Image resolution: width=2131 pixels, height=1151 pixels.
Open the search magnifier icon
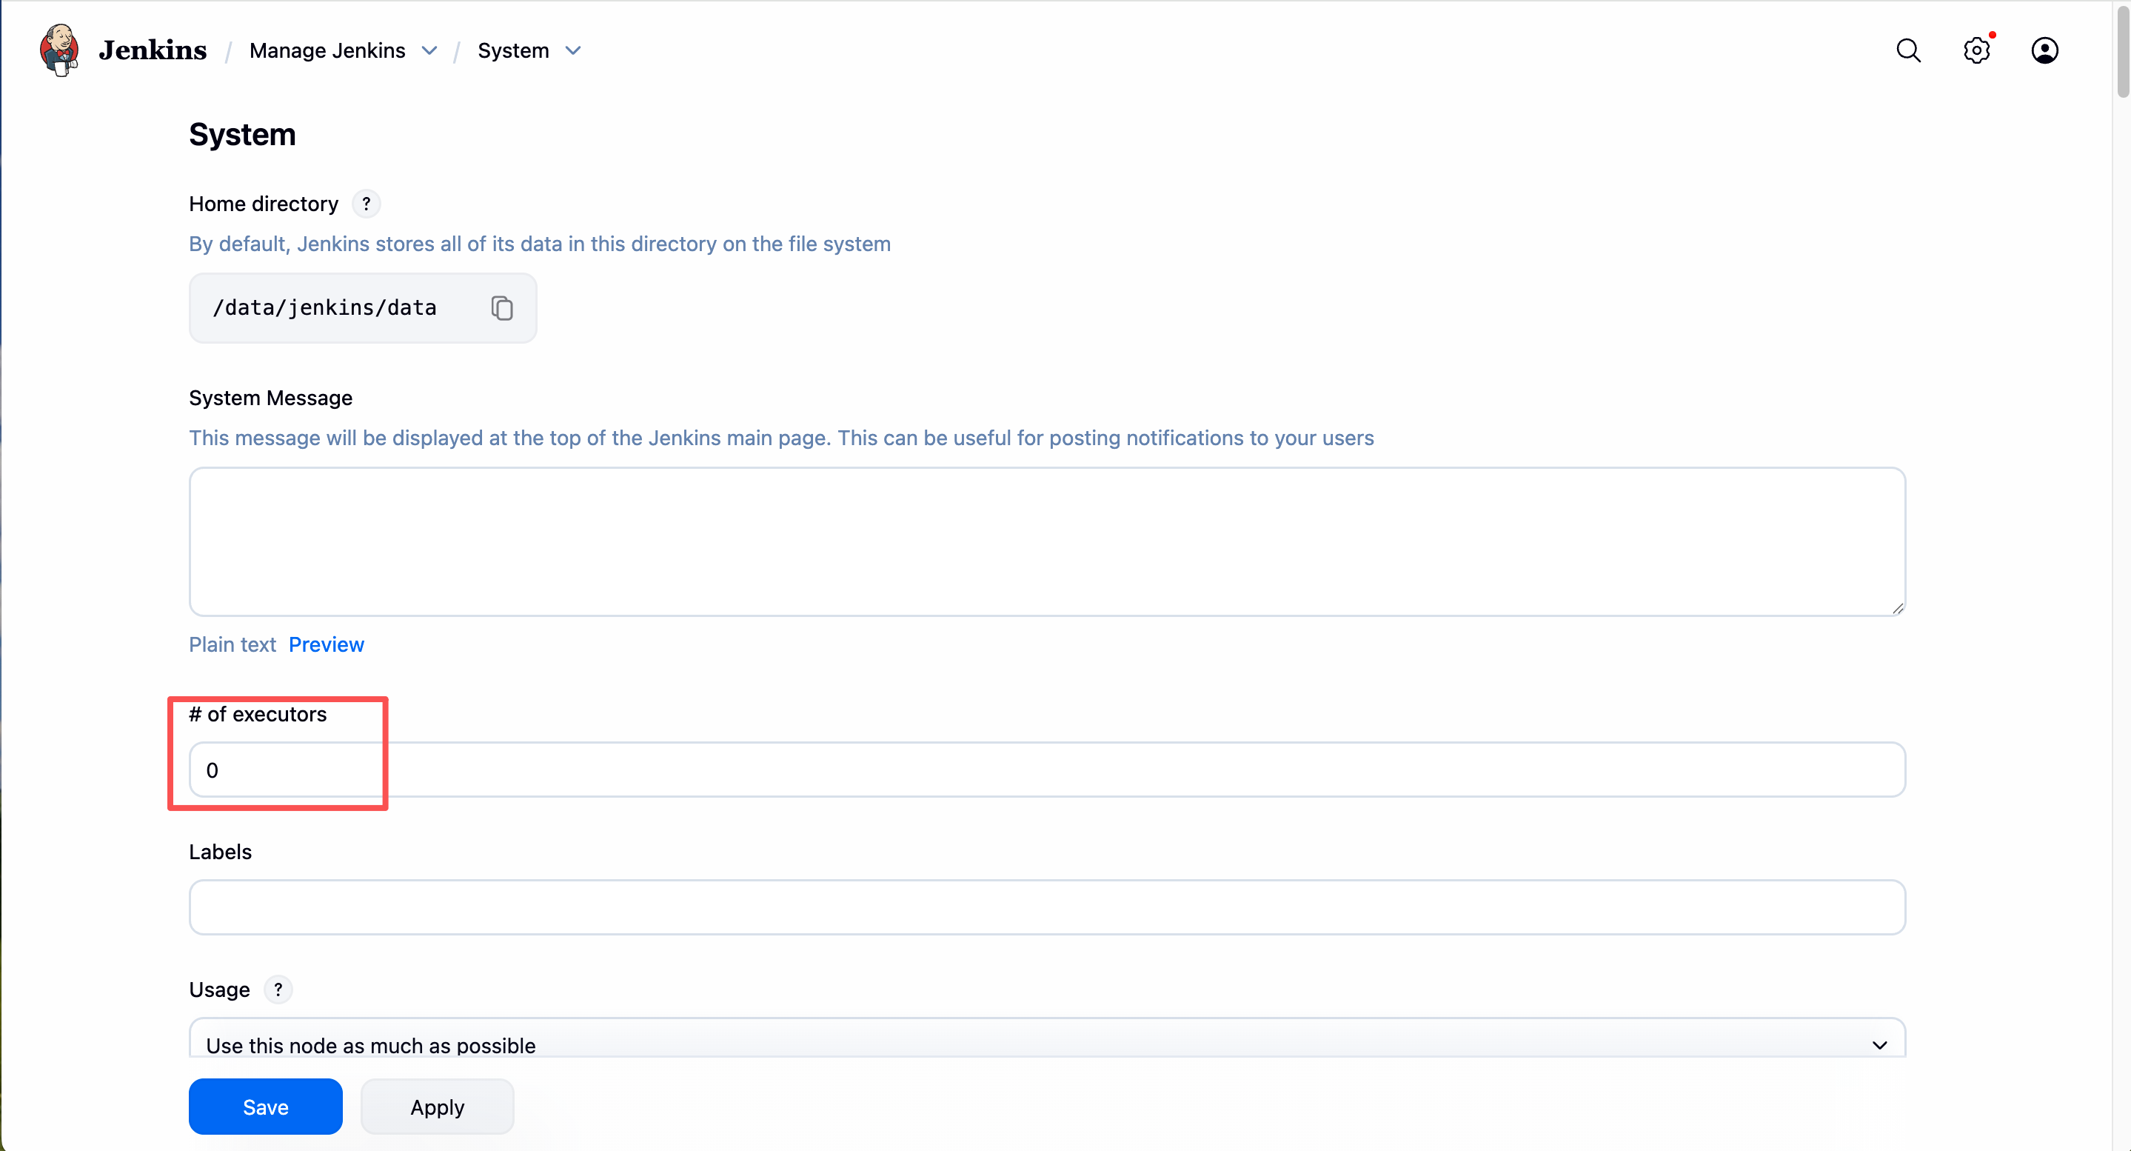[x=1907, y=50]
